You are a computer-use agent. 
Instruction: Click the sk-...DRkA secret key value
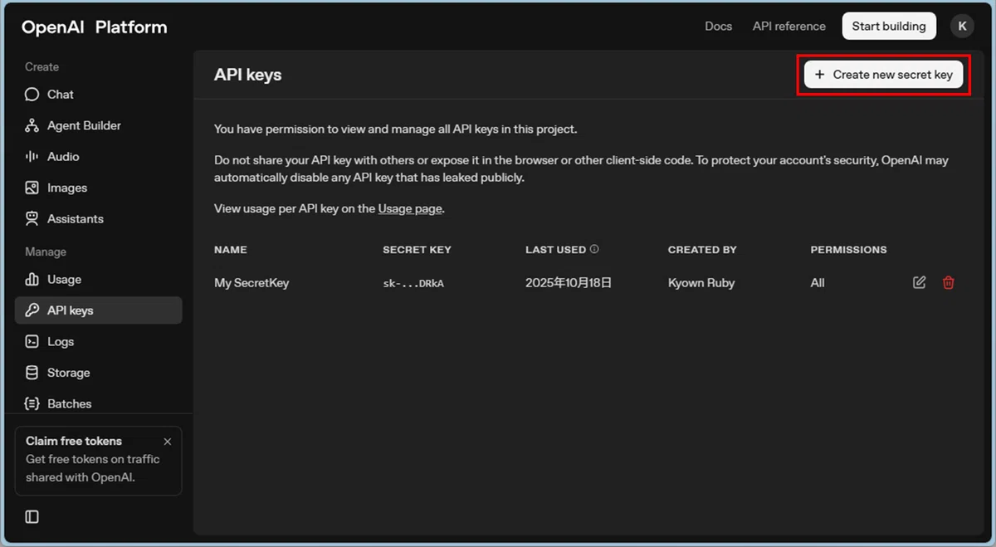coord(413,283)
